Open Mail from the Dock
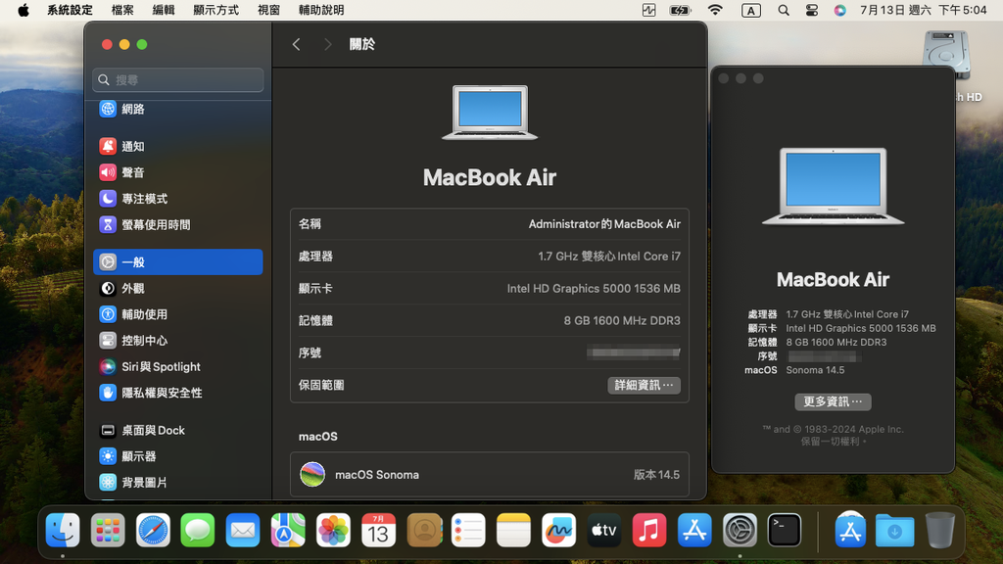Image resolution: width=1003 pixels, height=564 pixels. point(243,530)
